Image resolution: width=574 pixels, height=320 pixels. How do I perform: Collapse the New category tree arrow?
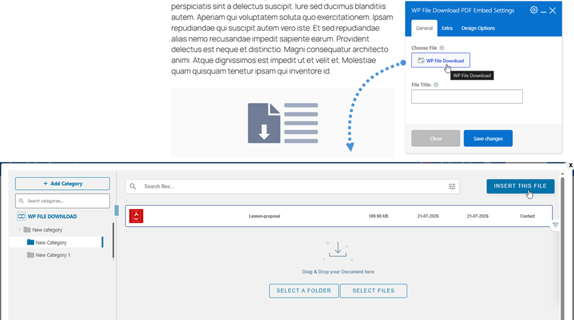click(x=19, y=230)
